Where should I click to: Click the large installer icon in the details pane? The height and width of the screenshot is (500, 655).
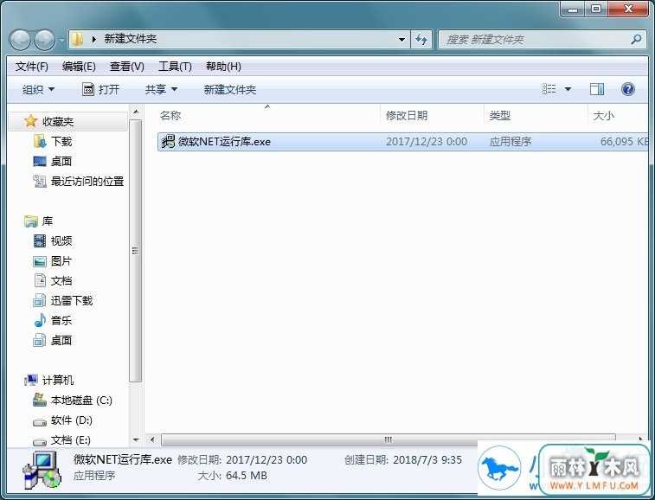42,470
